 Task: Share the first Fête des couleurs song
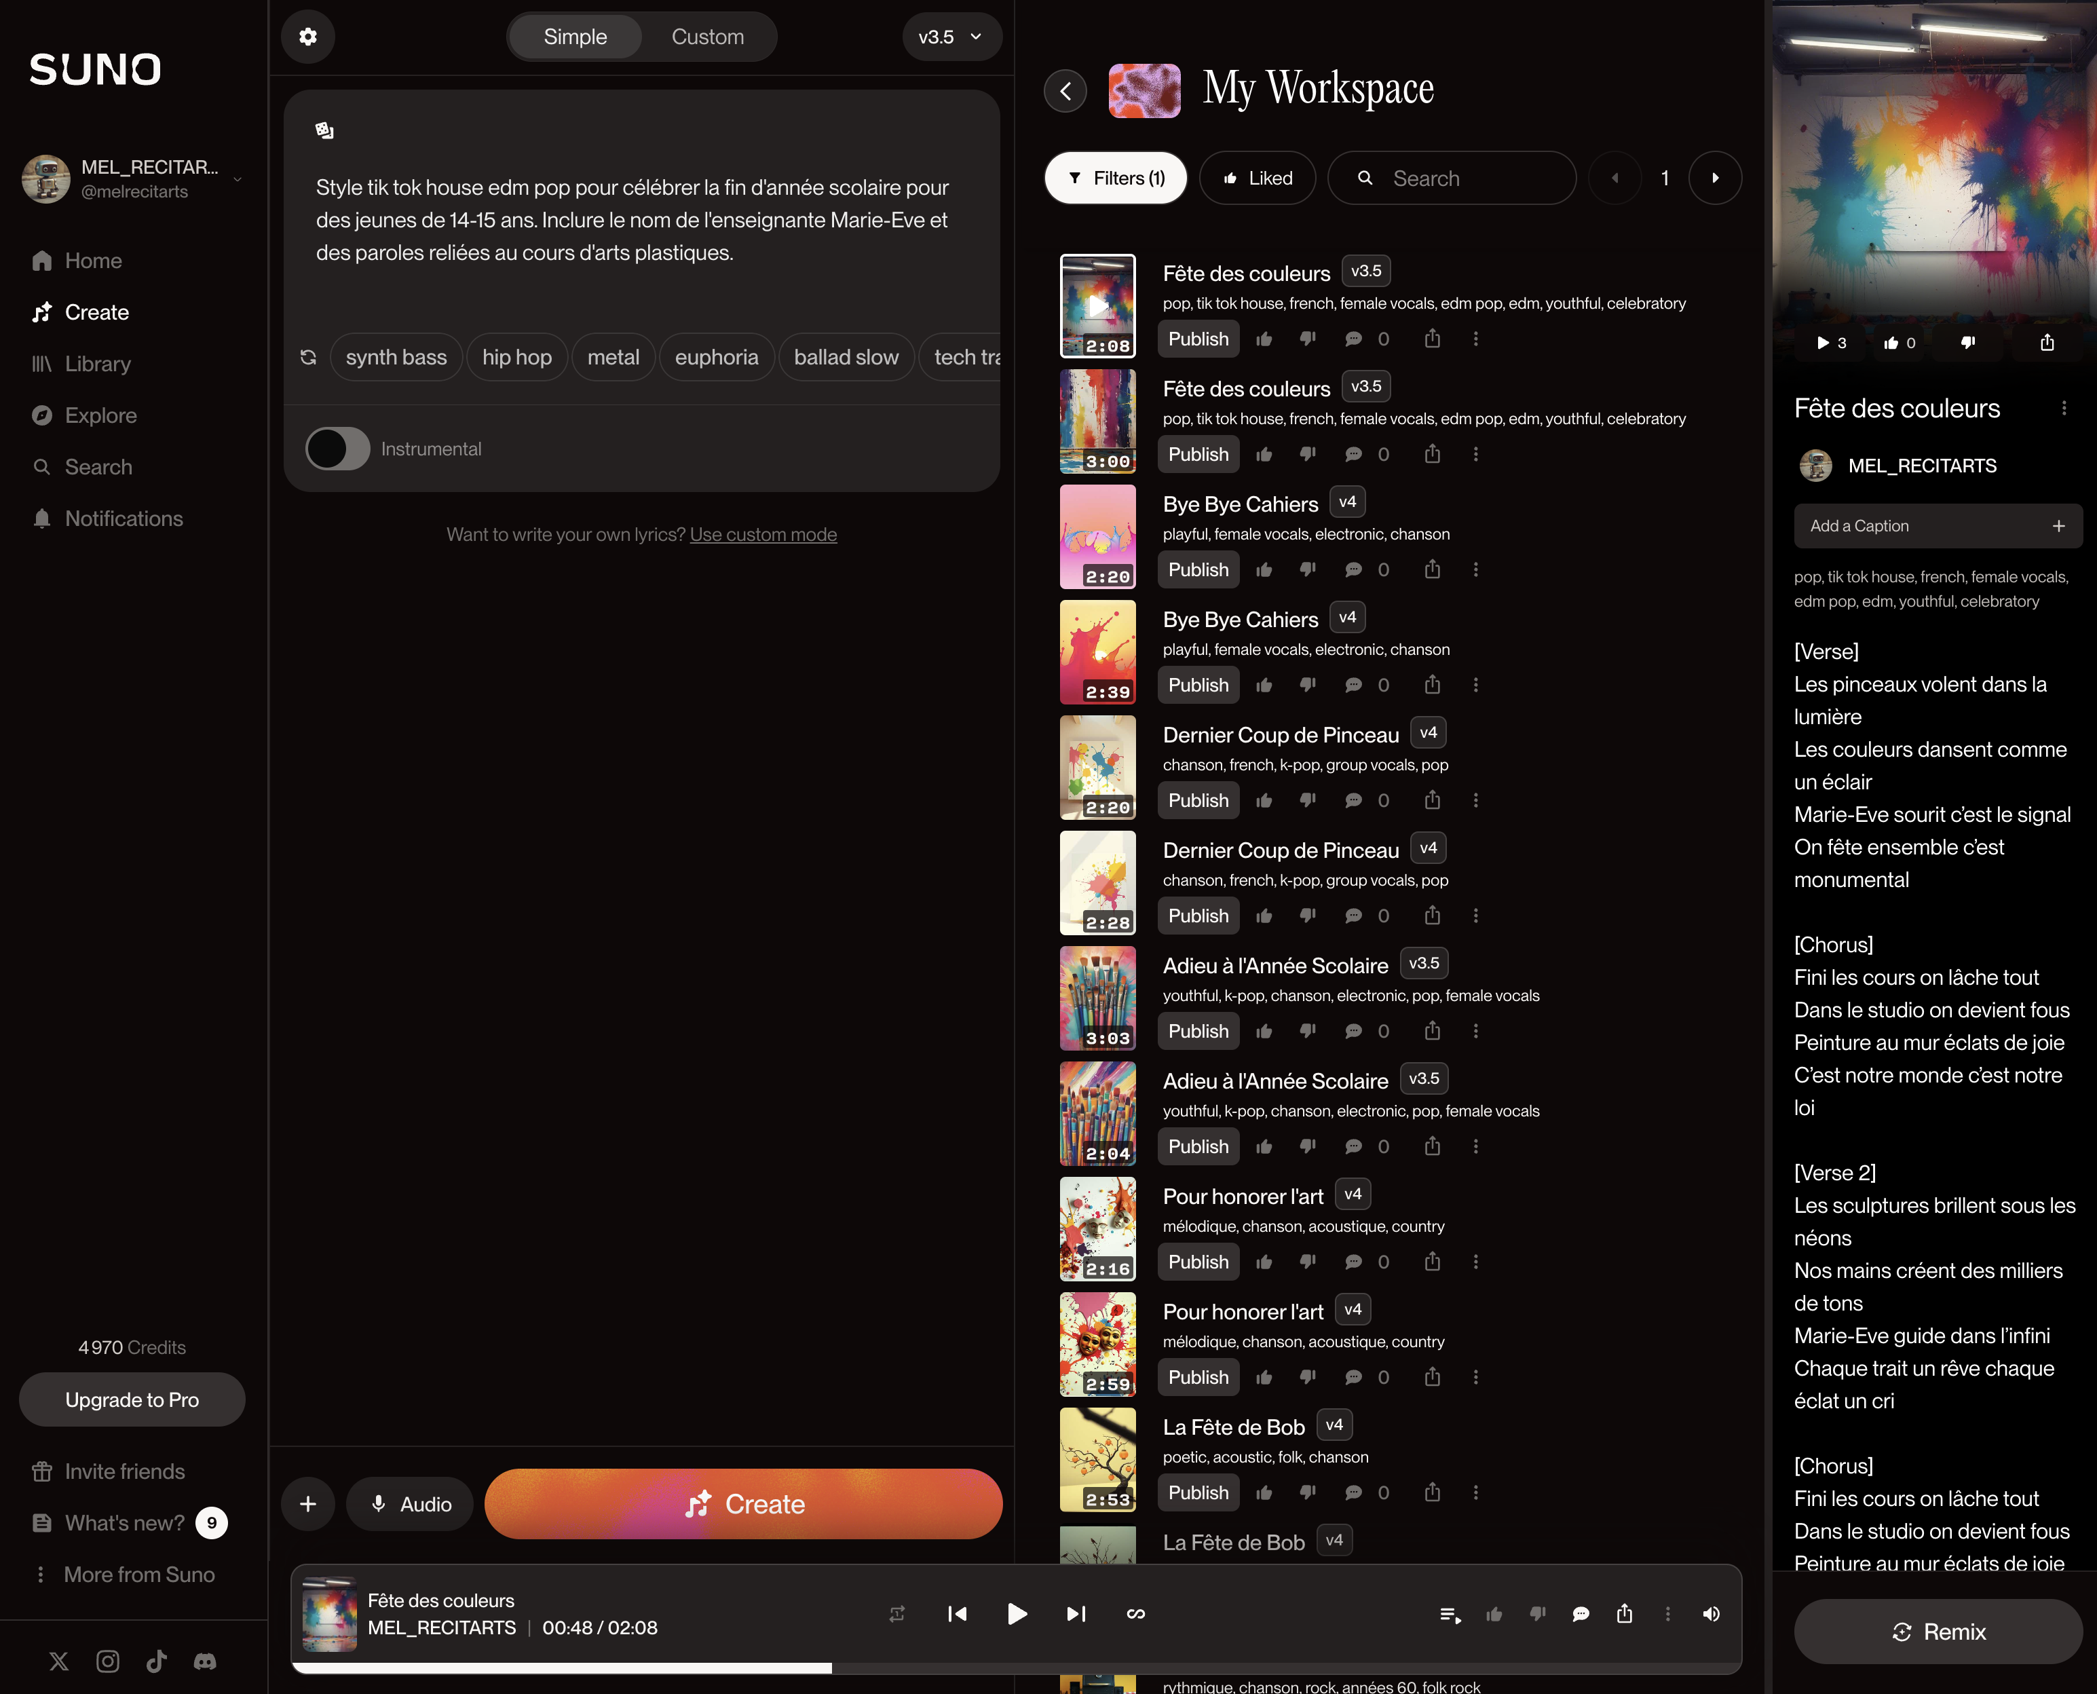coord(1431,339)
